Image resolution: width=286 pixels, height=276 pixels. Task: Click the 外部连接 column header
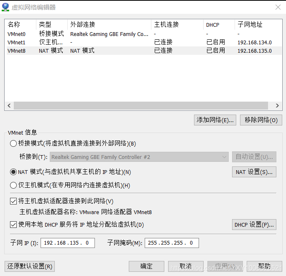click(109, 24)
